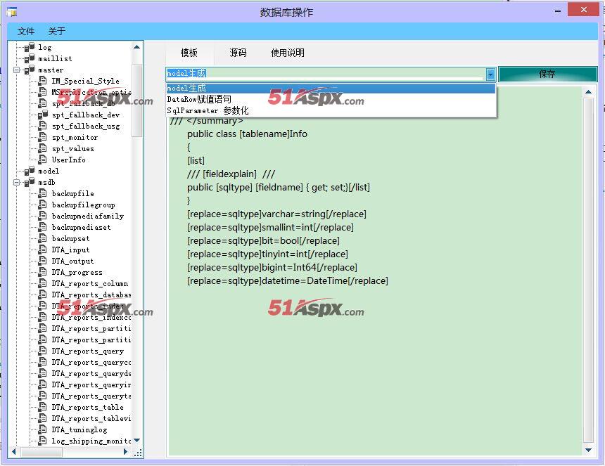Open the 关于 menu
This screenshot has width=605, height=466.
click(x=57, y=31)
